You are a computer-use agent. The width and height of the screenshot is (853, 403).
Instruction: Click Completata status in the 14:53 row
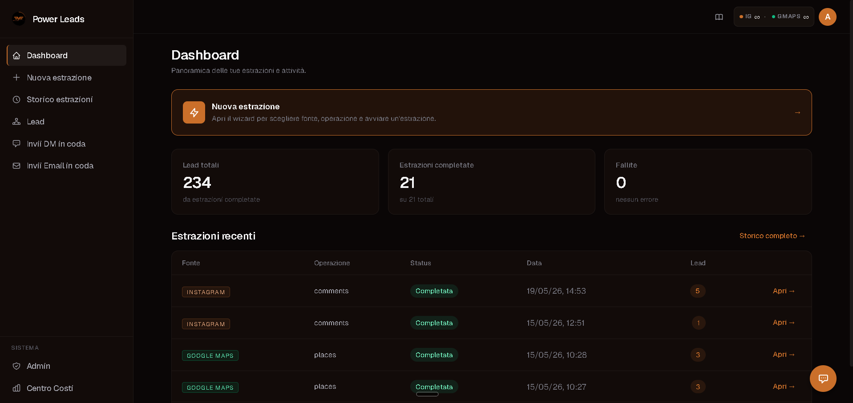click(434, 291)
